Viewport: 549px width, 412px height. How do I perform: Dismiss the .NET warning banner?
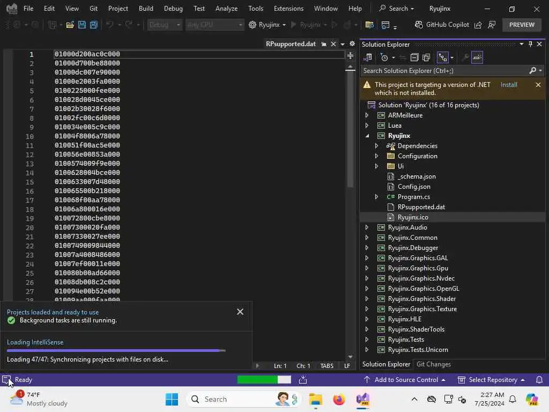point(538,85)
